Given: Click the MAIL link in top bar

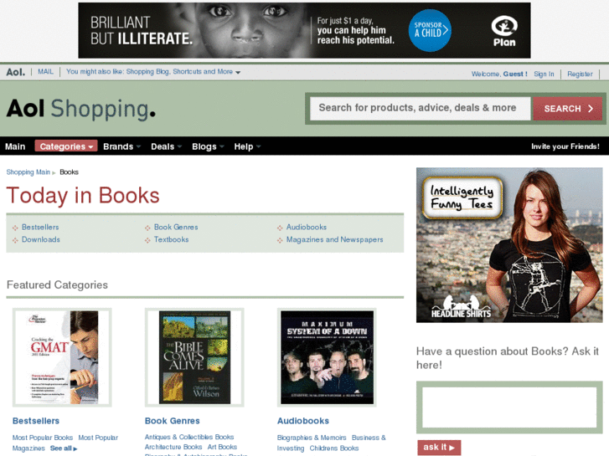Looking at the screenshot, I should tap(45, 72).
